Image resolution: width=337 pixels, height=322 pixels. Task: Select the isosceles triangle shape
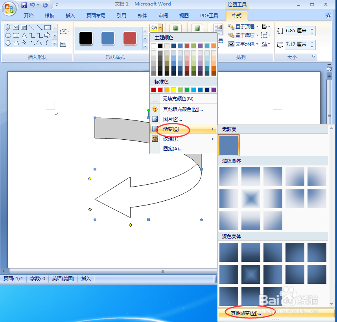pos(24,35)
